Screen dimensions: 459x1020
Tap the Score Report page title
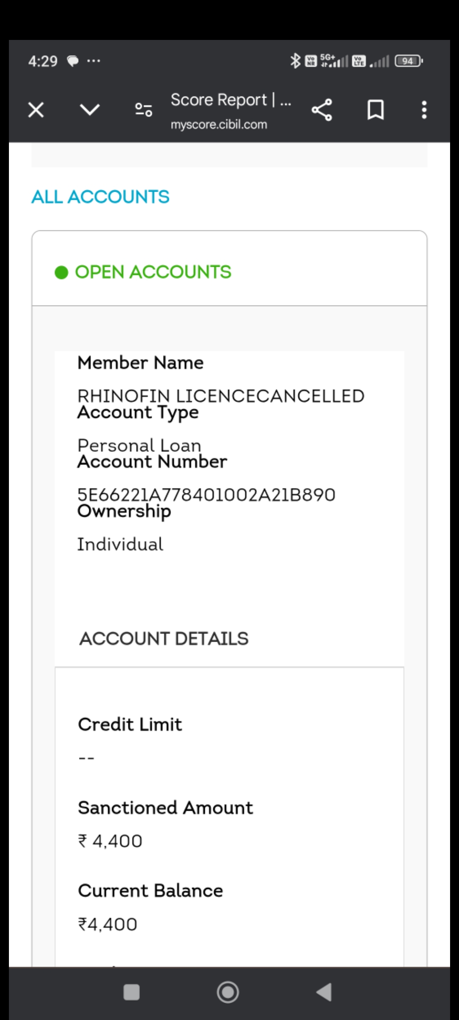click(x=230, y=100)
